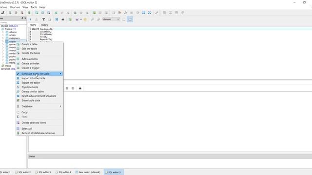Viewport: 312px width, 175px height.
Task: Open the chinook database combo box
Action: point(111,19)
